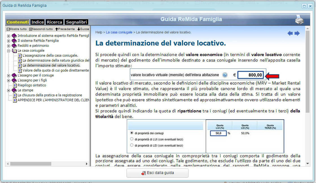
Task: Maximize the Guida di ReMida Famiglia window
Action: (x=304, y=6)
